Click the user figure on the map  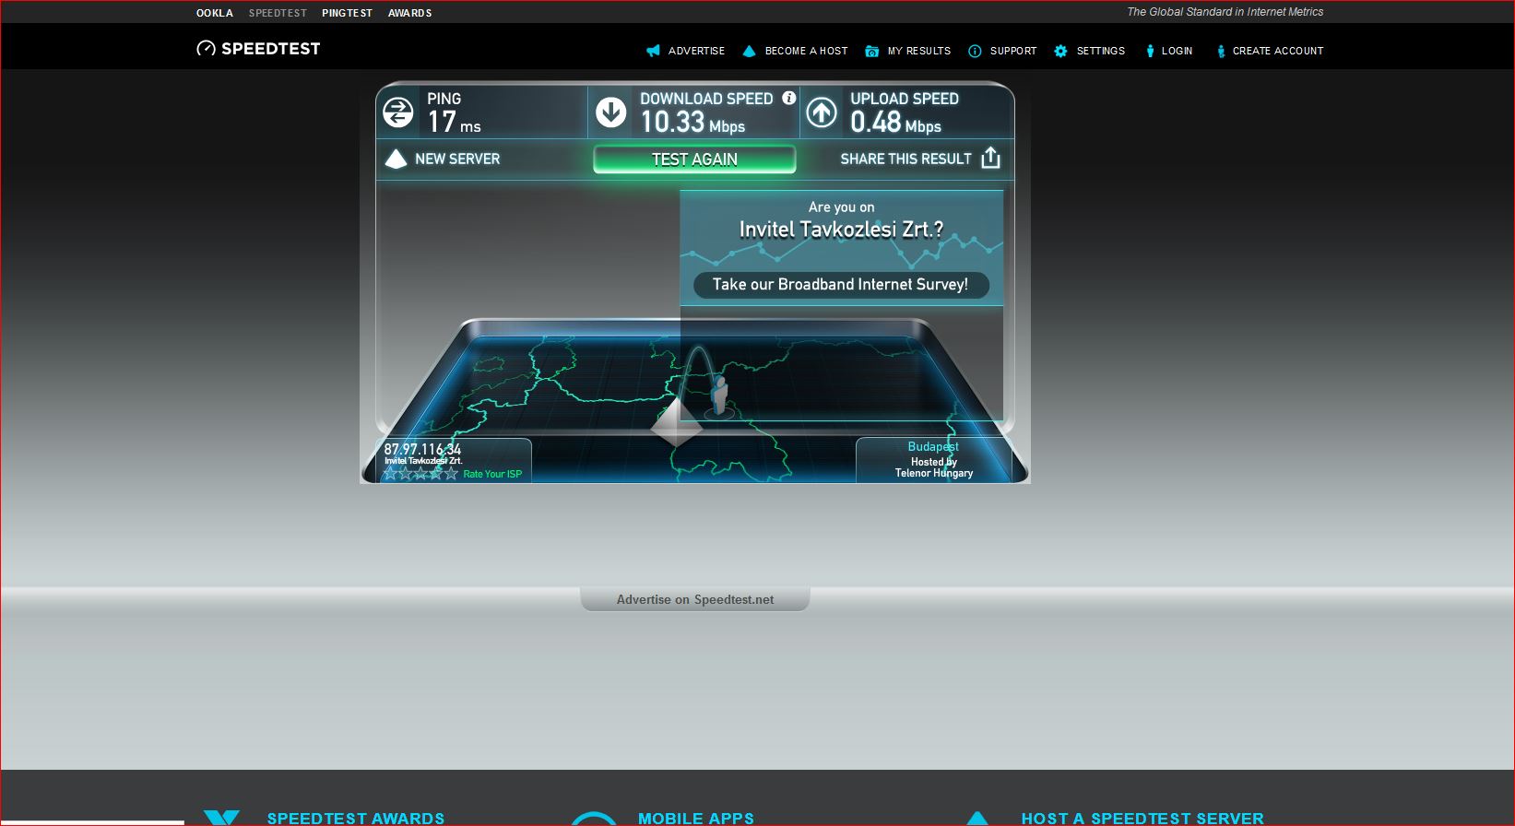point(719,395)
